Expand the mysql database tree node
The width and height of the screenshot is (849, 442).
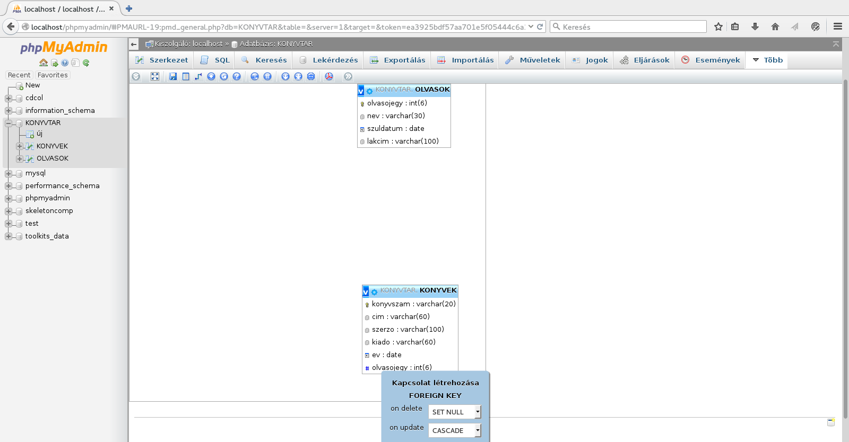pyautogui.click(x=8, y=173)
